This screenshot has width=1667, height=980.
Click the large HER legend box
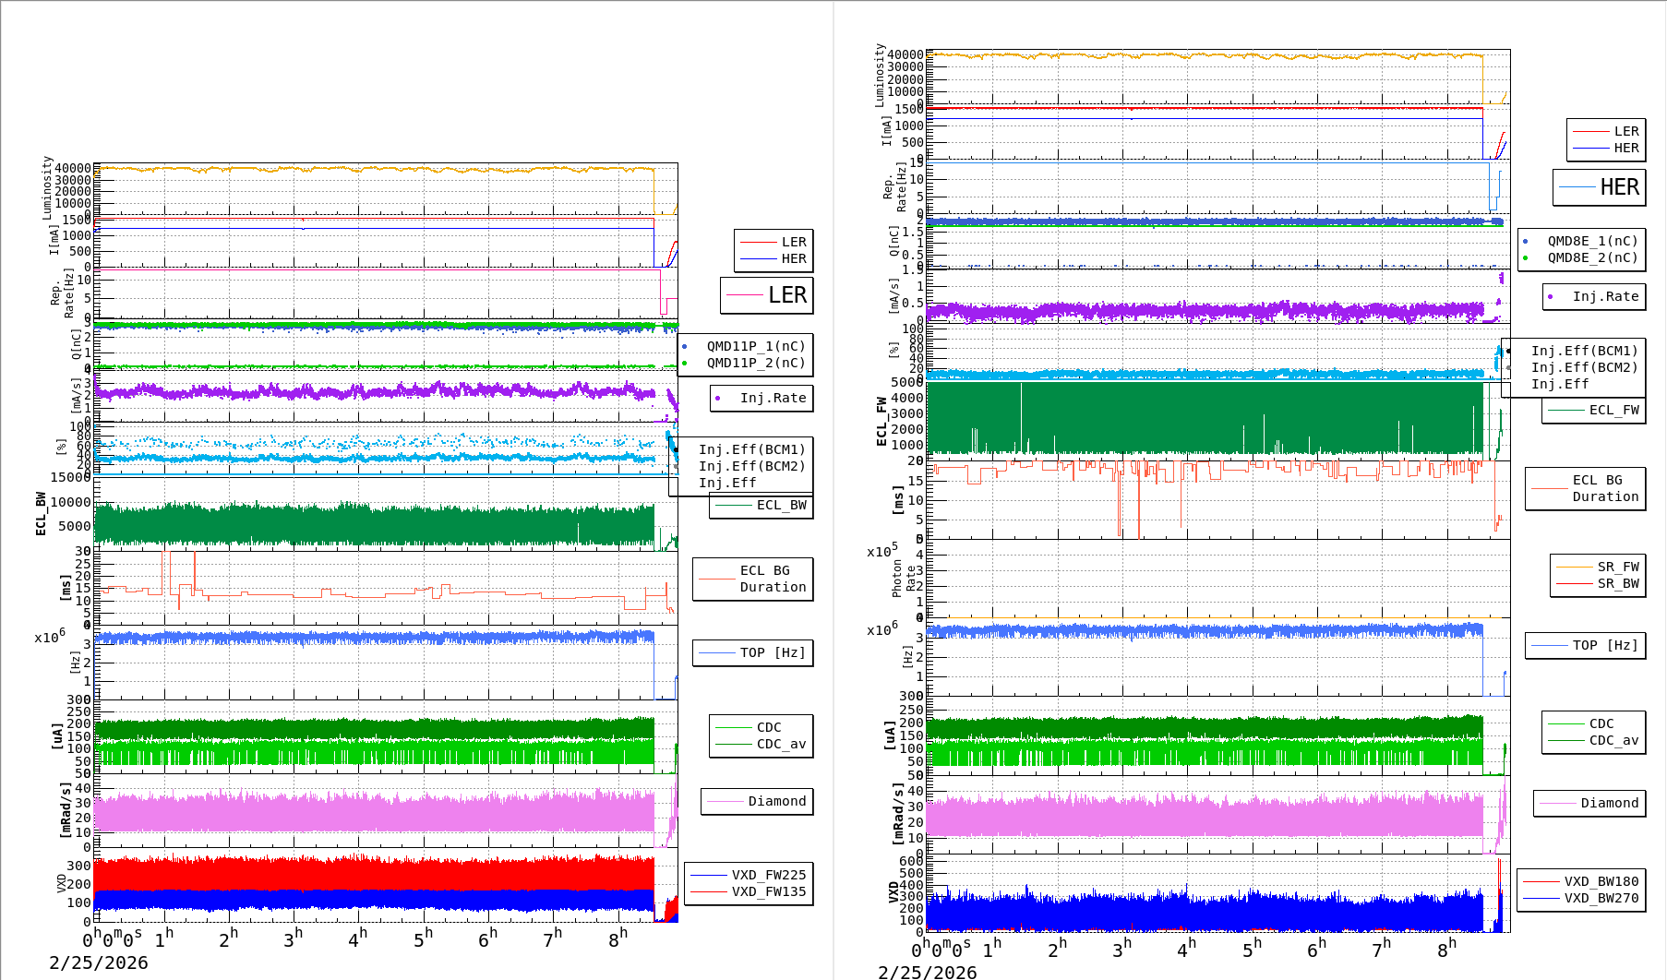1599,187
